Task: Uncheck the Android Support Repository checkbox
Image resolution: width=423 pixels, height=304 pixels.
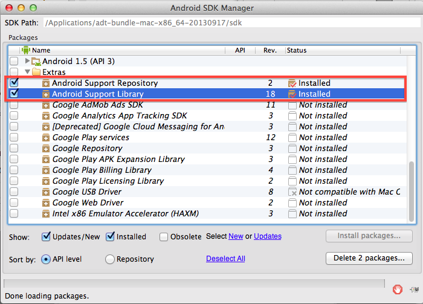Action: 14,82
